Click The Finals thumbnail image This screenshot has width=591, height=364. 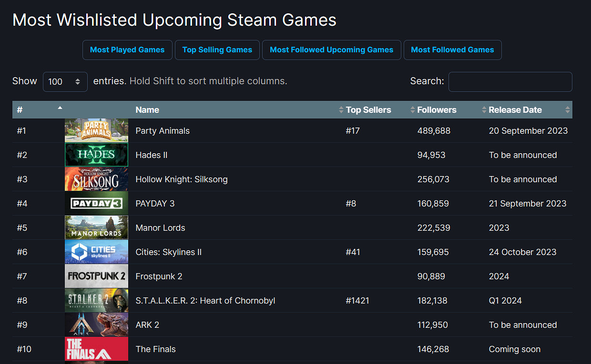[96, 349]
